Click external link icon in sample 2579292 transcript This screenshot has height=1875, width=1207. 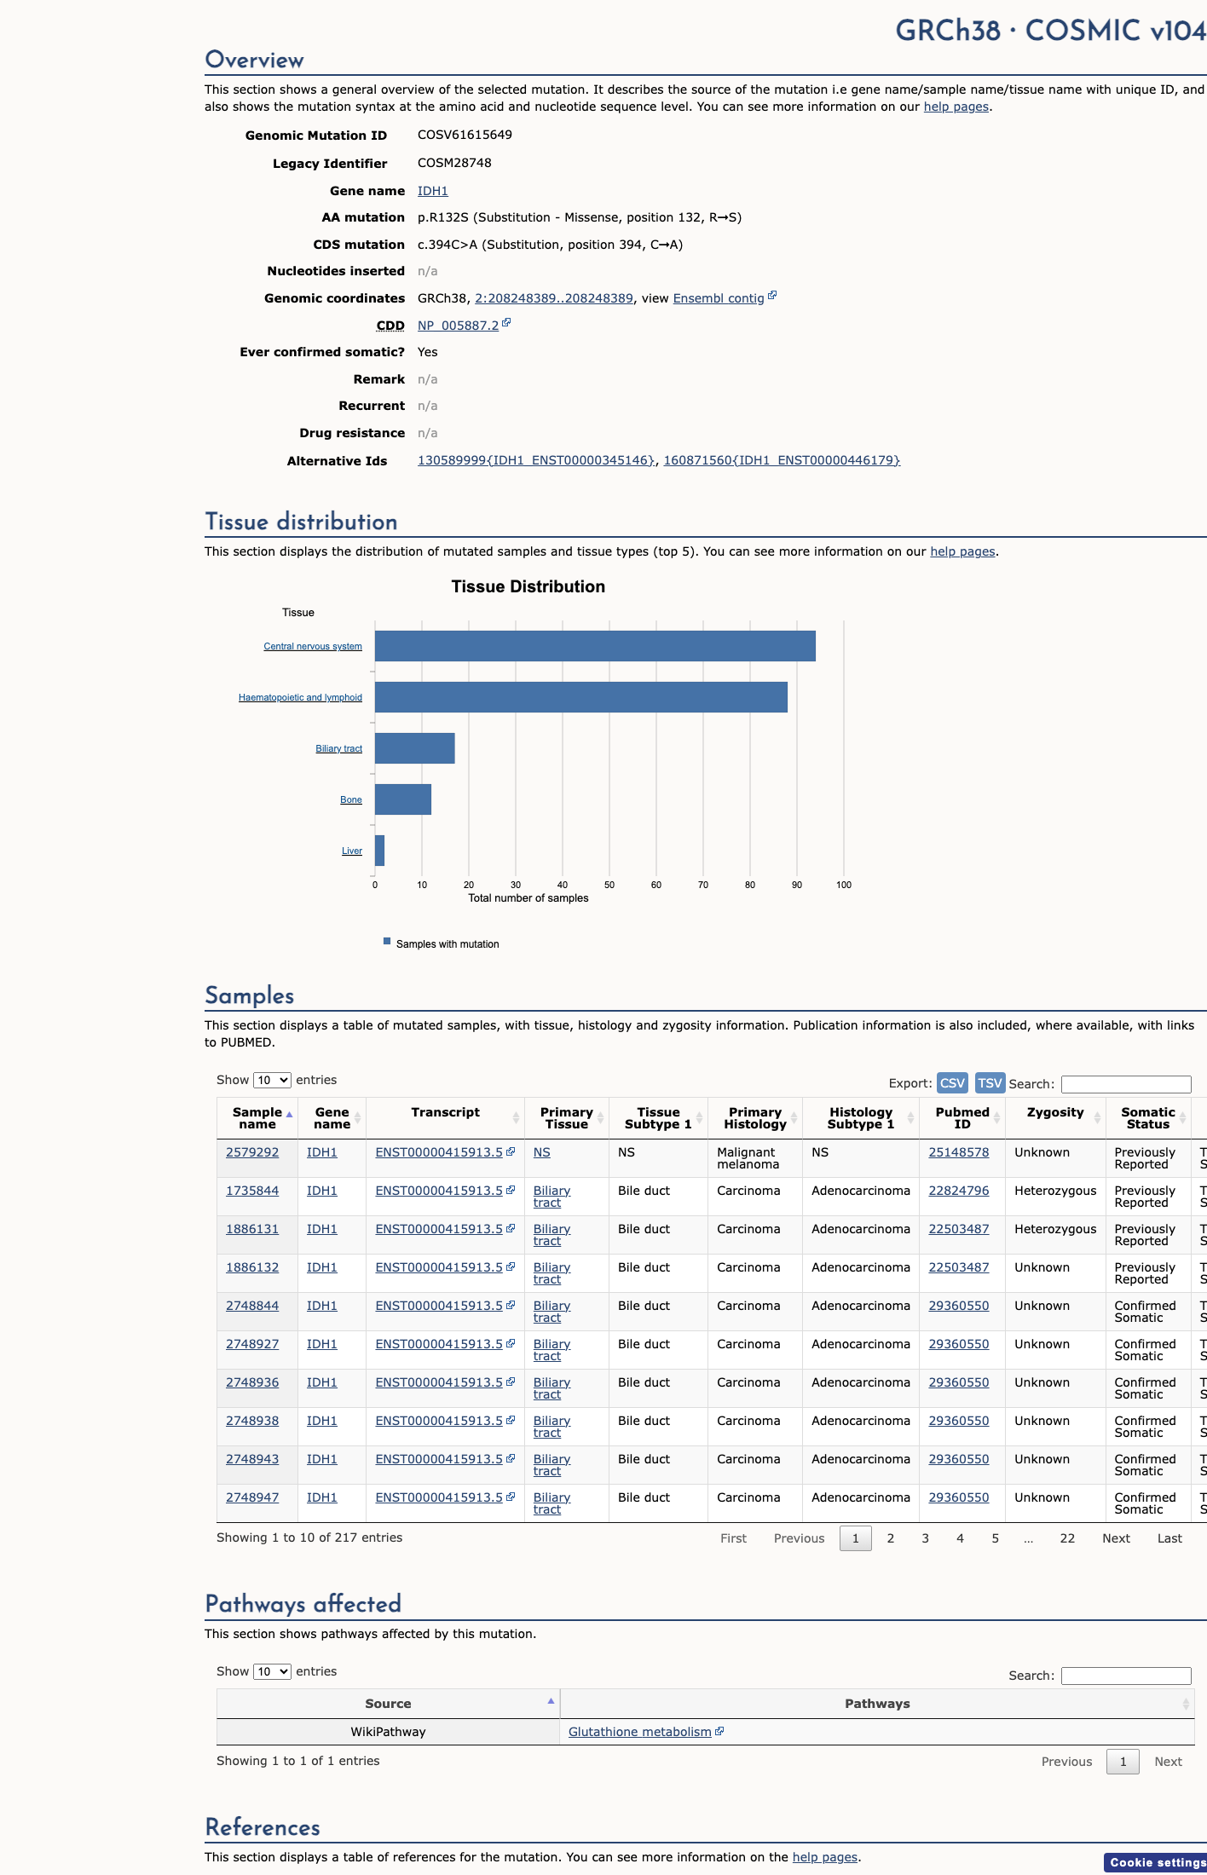(x=511, y=1151)
